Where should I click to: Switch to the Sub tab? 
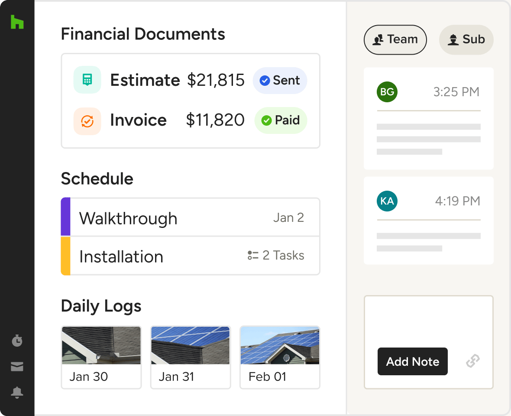pos(466,40)
